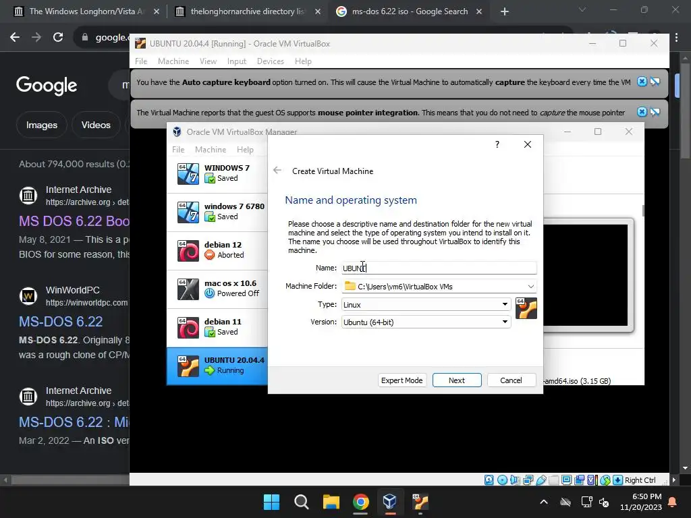The height and width of the screenshot is (518, 691).
Task: Click the display status icon in VM status bar
Action: click(567, 480)
